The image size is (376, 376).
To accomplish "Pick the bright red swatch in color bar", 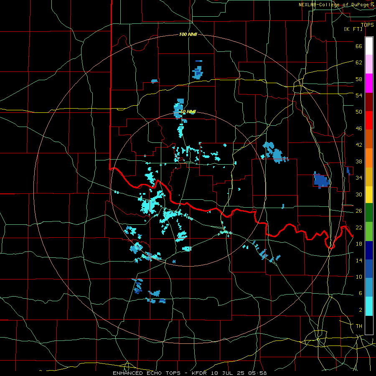I will [369, 120].
